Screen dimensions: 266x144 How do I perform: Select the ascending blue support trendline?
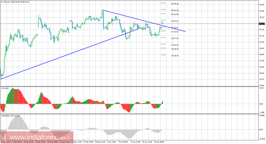click(69, 54)
